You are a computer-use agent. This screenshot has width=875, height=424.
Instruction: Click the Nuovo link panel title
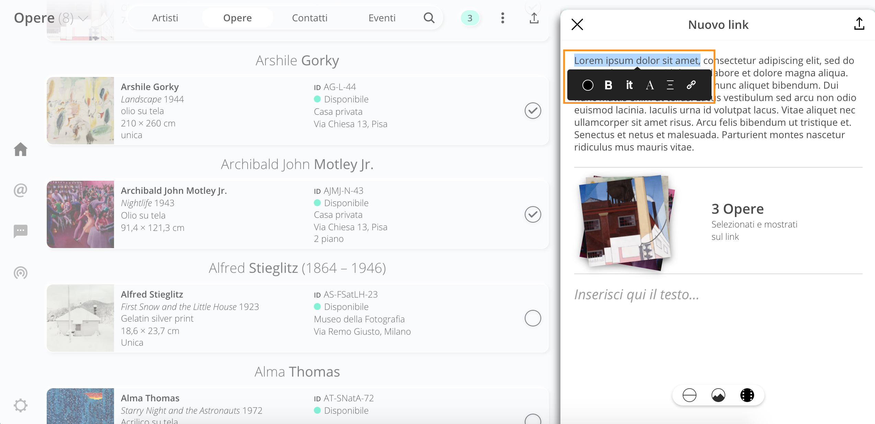click(718, 25)
